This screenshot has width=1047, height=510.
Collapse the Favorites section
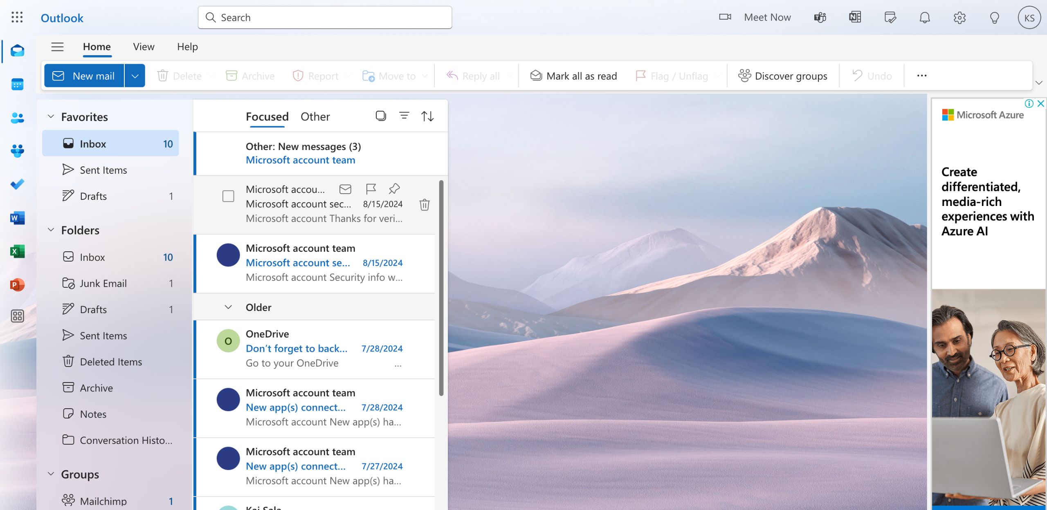(x=51, y=116)
